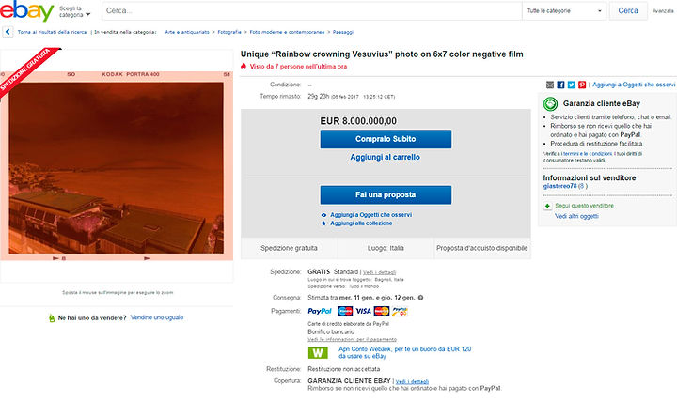Image resolution: width=677 pixels, height=416 pixels.
Task: Click the eBay guarantee green badge icon
Action: point(550,104)
